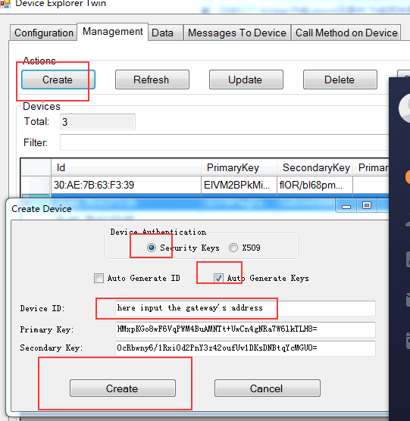Select the Security Keys radio button

[152, 248]
